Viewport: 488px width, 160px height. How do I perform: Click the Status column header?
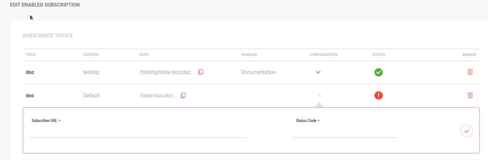click(x=378, y=55)
